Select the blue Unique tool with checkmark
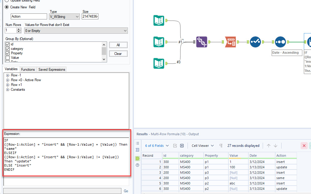 [256, 42]
